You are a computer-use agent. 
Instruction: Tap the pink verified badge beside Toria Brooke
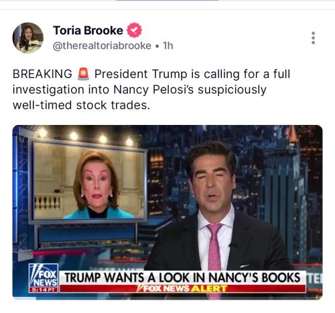134,30
